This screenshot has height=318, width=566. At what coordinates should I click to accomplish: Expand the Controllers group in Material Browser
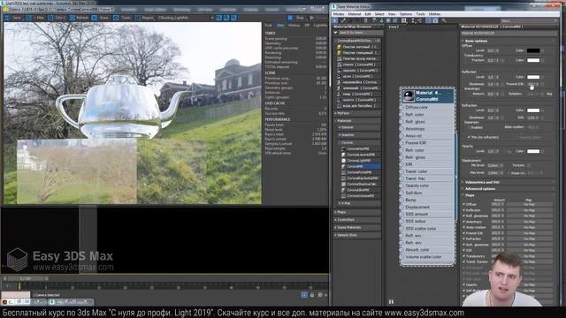tap(357, 220)
